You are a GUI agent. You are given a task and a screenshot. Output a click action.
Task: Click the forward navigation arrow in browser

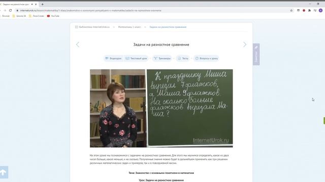pyautogui.click(x=5, y=10)
